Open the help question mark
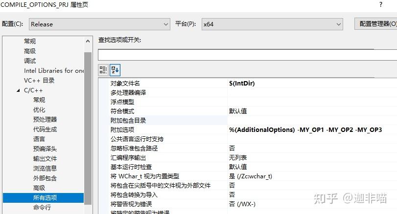Viewport: 397px width, 214px height. click(380, 4)
